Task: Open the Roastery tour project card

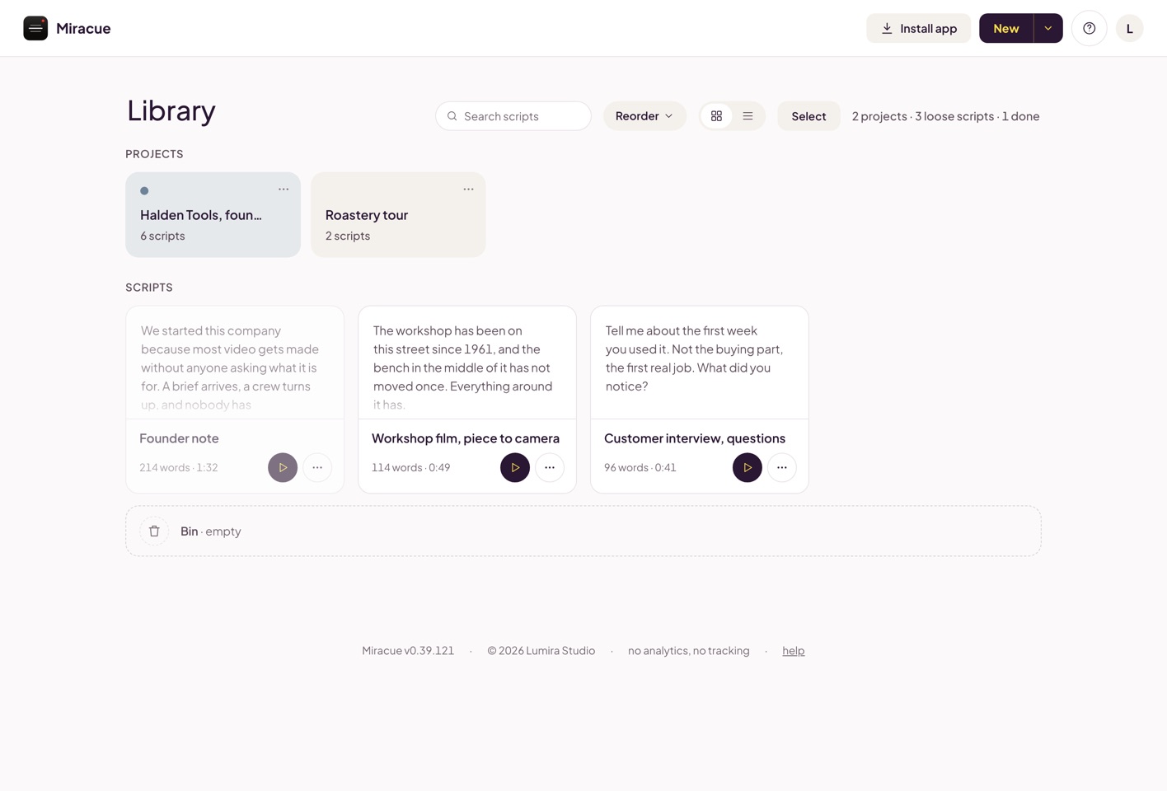Action: tap(398, 215)
